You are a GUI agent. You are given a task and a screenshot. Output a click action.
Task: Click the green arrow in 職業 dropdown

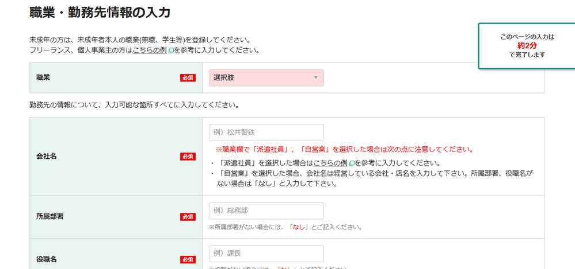pos(316,78)
